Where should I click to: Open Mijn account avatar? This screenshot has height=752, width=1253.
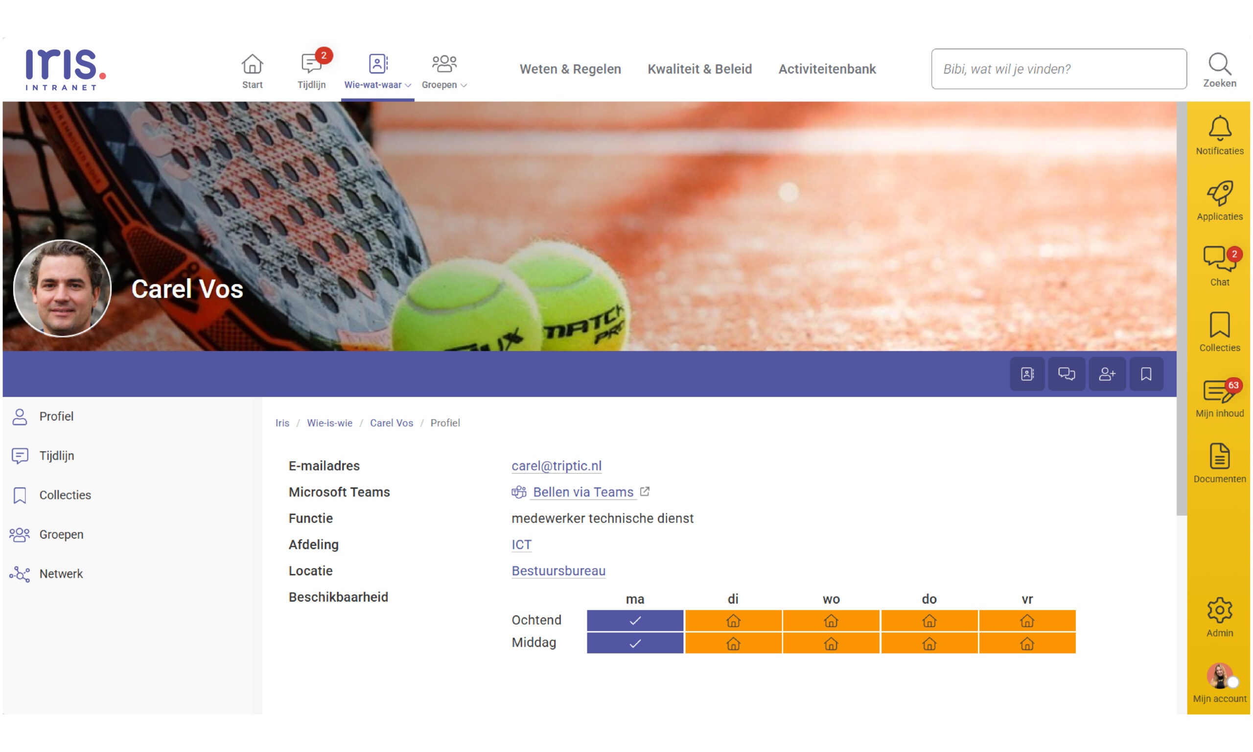tap(1220, 676)
